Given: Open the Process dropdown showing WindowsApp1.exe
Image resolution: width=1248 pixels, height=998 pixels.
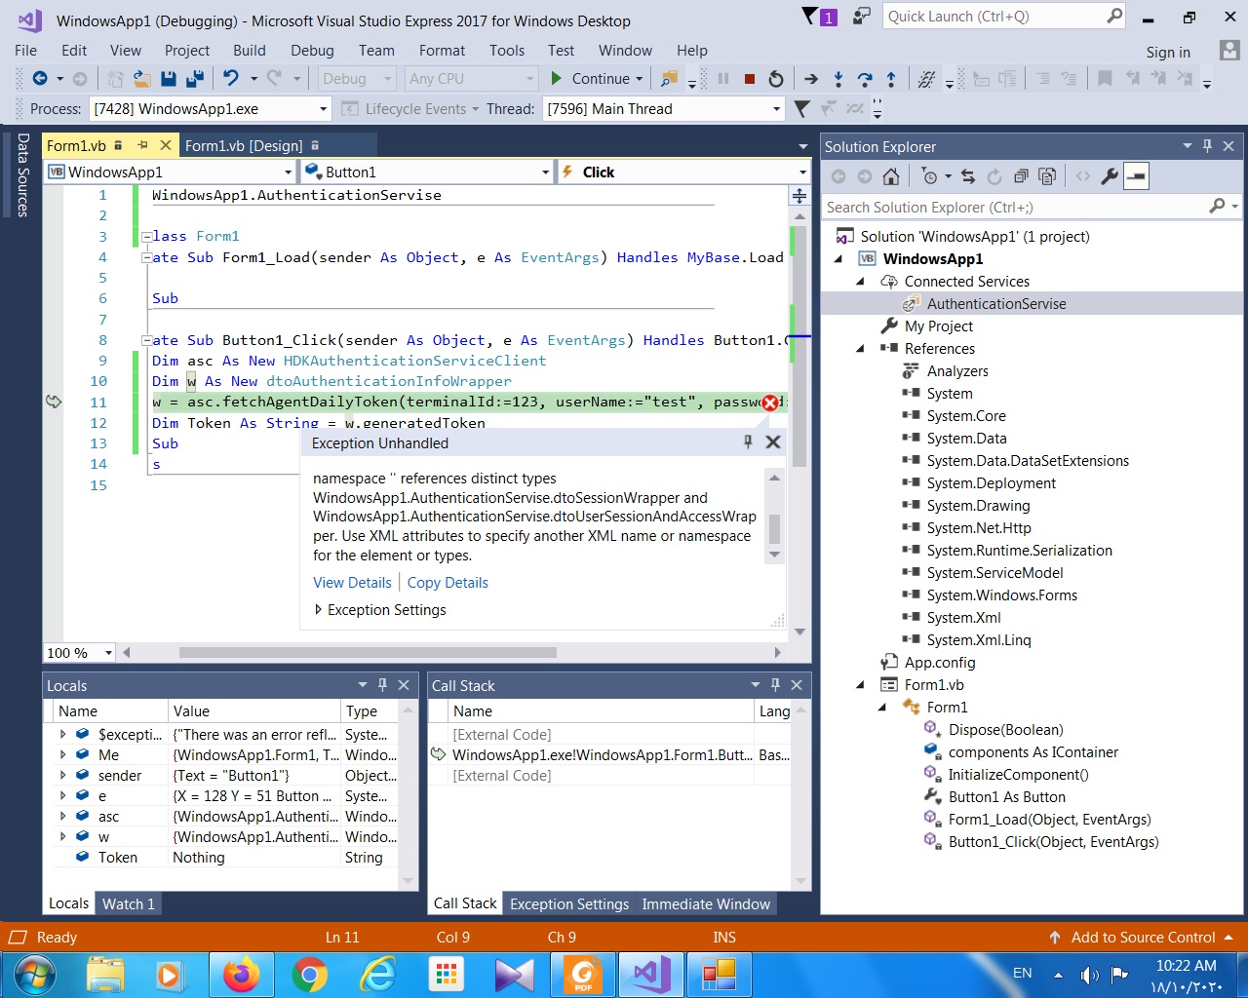Looking at the screenshot, I should click(x=323, y=109).
